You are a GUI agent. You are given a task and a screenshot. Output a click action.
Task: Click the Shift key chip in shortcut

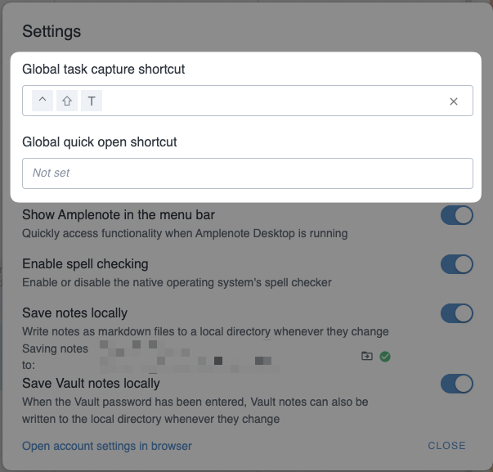click(67, 101)
